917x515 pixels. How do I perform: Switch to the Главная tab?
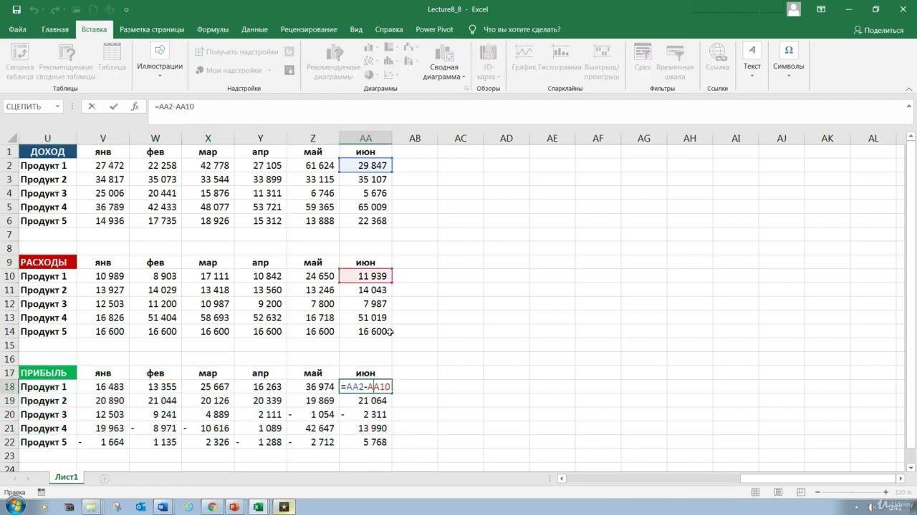tap(55, 29)
